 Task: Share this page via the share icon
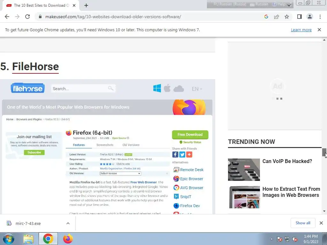click(277, 17)
